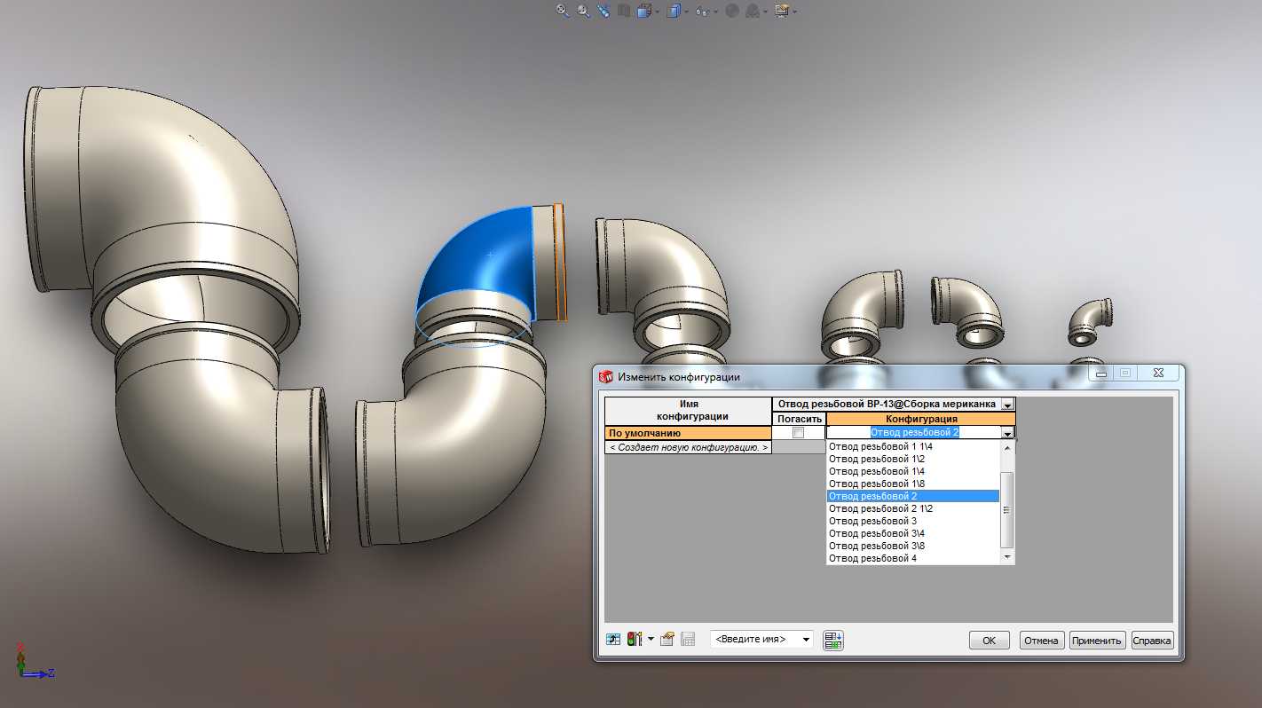Confirm with the OK button
1262x708 pixels.
coord(989,641)
